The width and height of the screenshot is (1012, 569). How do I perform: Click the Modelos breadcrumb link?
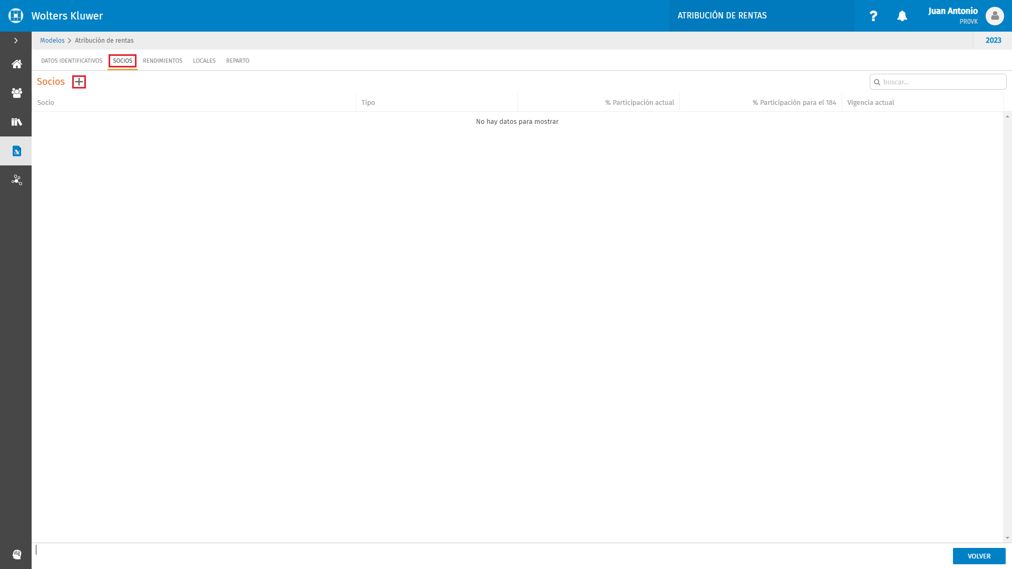click(x=52, y=41)
